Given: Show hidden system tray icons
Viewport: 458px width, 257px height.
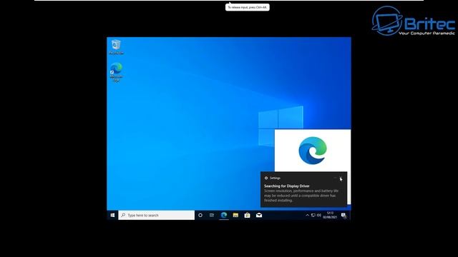Looking at the screenshot, I should coord(307,216).
